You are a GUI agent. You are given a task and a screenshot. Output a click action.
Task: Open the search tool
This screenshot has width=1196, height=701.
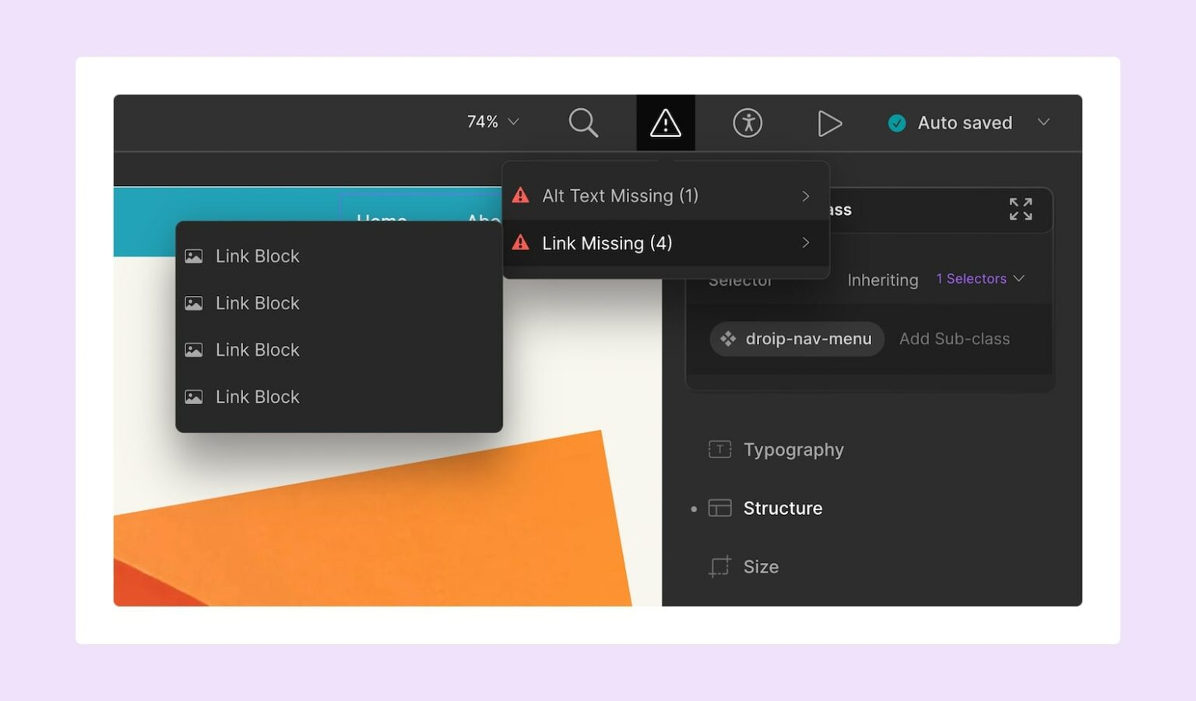(x=583, y=122)
